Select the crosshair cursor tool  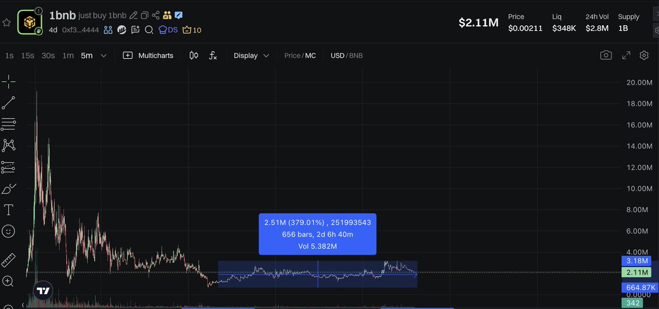pyautogui.click(x=8, y=82)
